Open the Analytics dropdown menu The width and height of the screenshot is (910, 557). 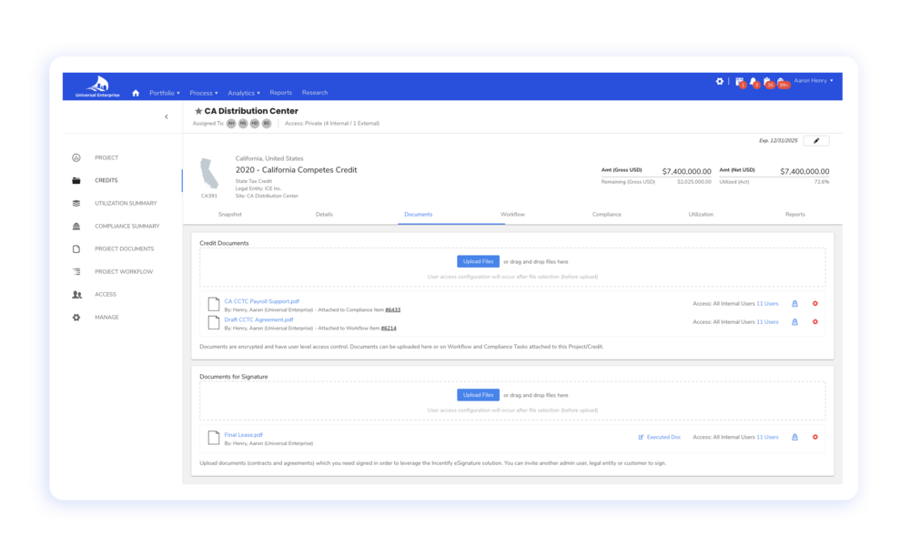(x=244, y=93)
